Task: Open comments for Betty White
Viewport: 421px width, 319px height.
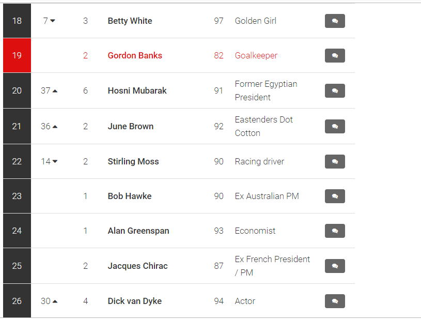Action: [x=335, y=21]
